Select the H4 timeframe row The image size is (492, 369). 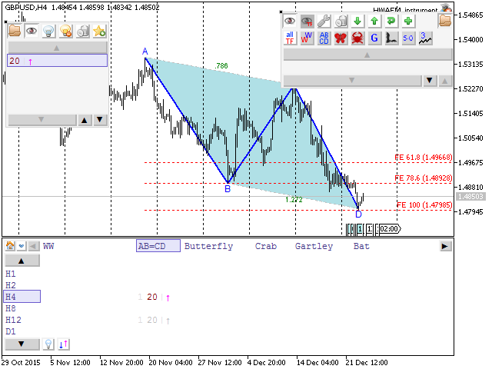tap(22, 297)
